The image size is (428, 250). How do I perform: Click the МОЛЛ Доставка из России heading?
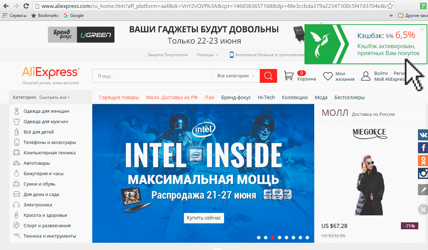pos(358,113)
